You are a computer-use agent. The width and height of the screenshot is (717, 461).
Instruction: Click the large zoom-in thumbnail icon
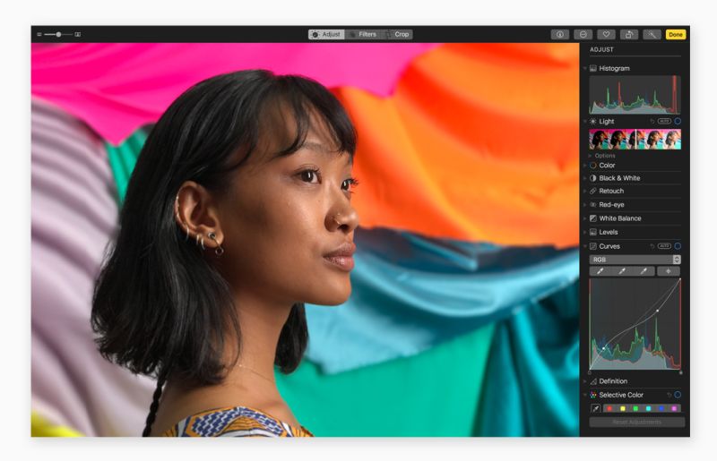point(78,34)
